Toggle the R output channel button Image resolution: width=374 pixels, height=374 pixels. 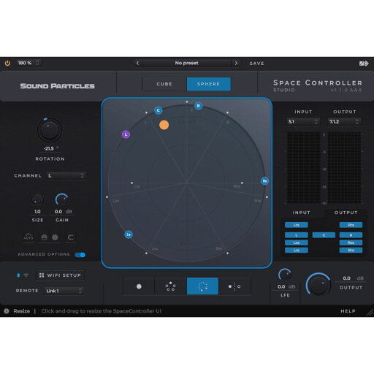point(351,235)
